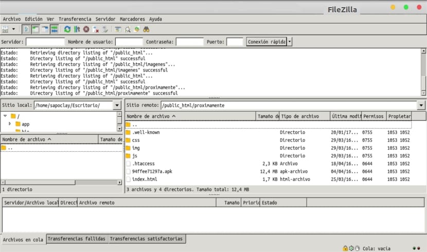The height and width of the screenshot is (252, 427).
Task: Click the encryption lock status icon
Action: tap(345, 248)
